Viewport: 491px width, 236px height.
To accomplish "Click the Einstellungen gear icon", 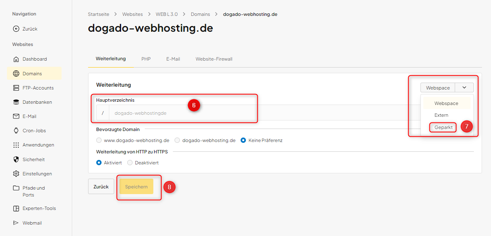I will click(16, 174).
